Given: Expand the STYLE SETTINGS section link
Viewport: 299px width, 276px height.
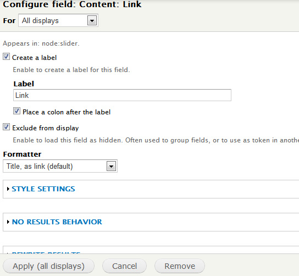Looking at the screenshot, I should (x=43, y=189).
